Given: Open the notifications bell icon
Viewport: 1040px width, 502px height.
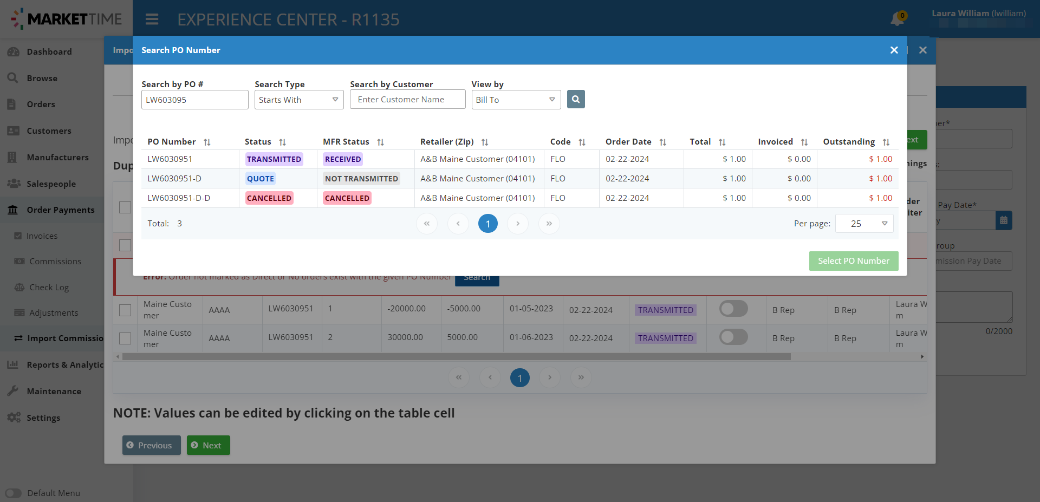Looking at the screenshot, I should pos(897,19).
